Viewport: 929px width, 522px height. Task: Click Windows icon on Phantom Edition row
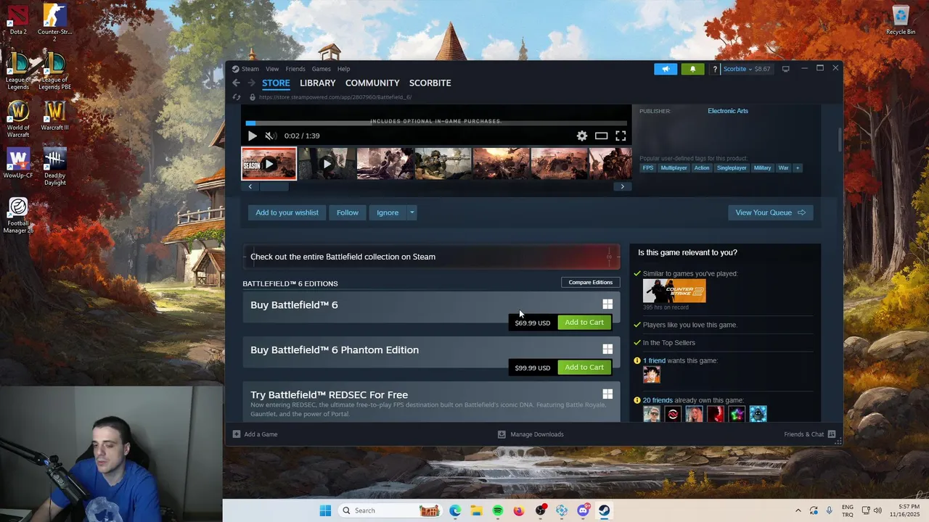pos(607,349)
